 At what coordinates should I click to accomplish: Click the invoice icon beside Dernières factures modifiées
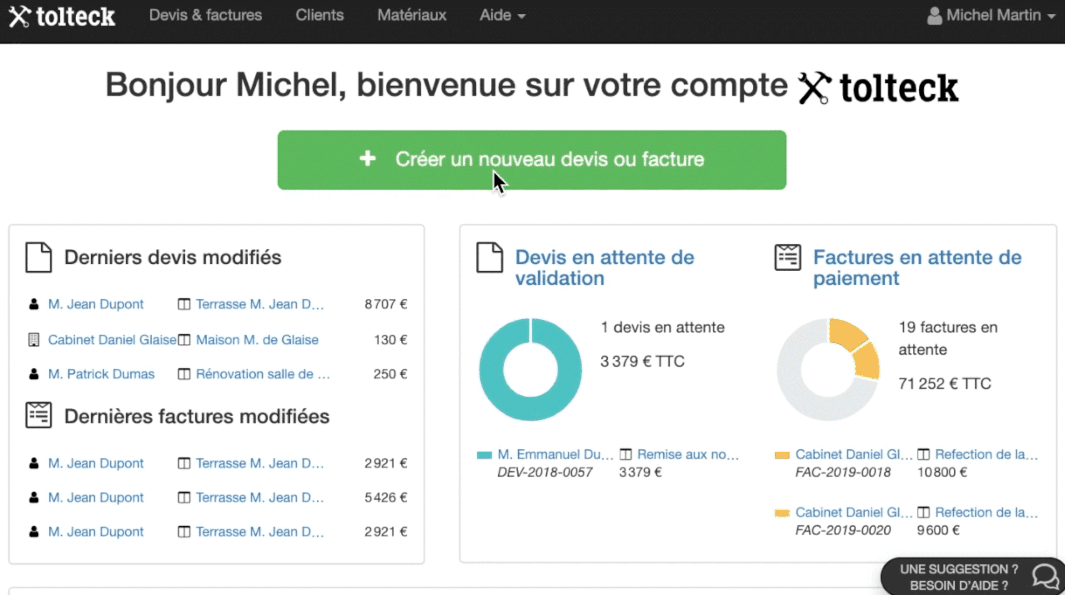38,415
